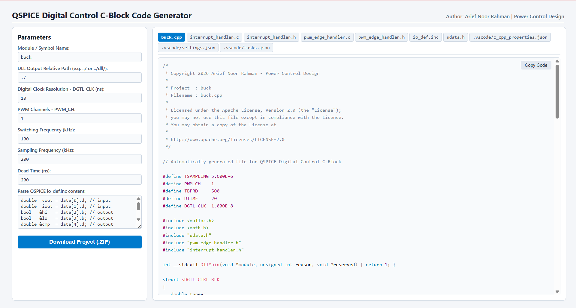Image resolution: width=576 pixels, height=308 pixels.
Task: Click the 'Switching Frequency (kHz):' label
Action: pos(46,130)
